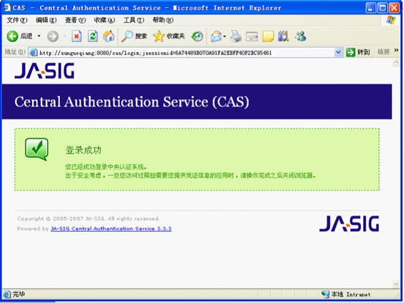Expand the address bar dropdown list
The width and height of the screenshot is (404, 303).
click(x=338, y=53)
